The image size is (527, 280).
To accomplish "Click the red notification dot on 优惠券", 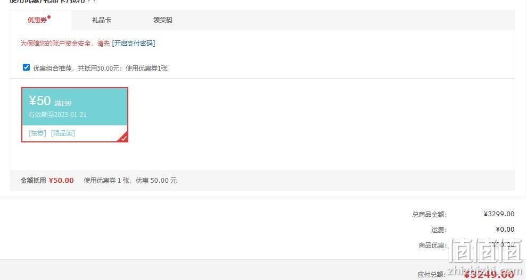I will coord(49,17).
